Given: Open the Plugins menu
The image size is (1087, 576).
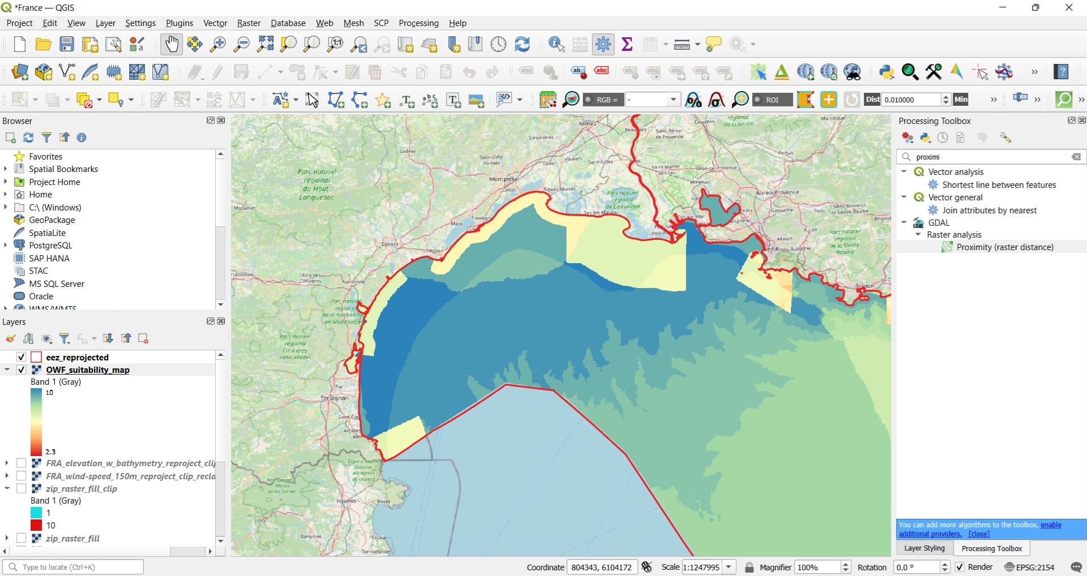Looking at the screenshot, I should [180, 23].
